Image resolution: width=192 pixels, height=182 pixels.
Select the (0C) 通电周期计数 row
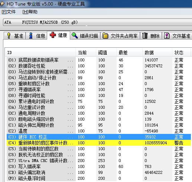(99, 113)
